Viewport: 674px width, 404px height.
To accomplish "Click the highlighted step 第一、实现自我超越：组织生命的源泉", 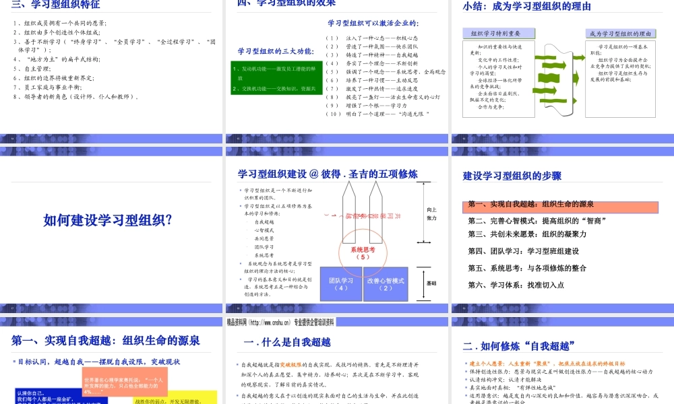I will click(560, 207).
